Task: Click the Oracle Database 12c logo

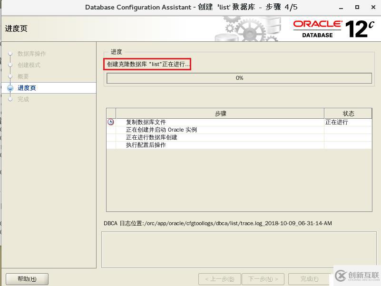Action: click(x=333, y=29)
